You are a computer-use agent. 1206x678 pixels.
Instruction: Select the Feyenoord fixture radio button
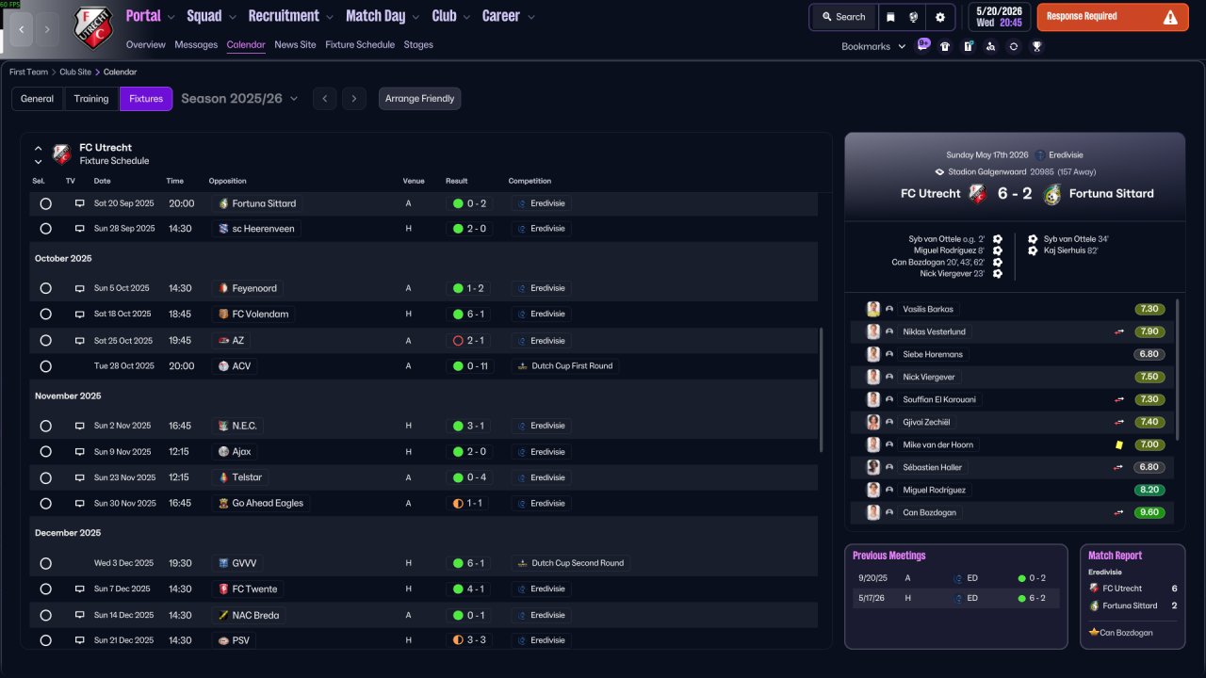tap(45, 288)
